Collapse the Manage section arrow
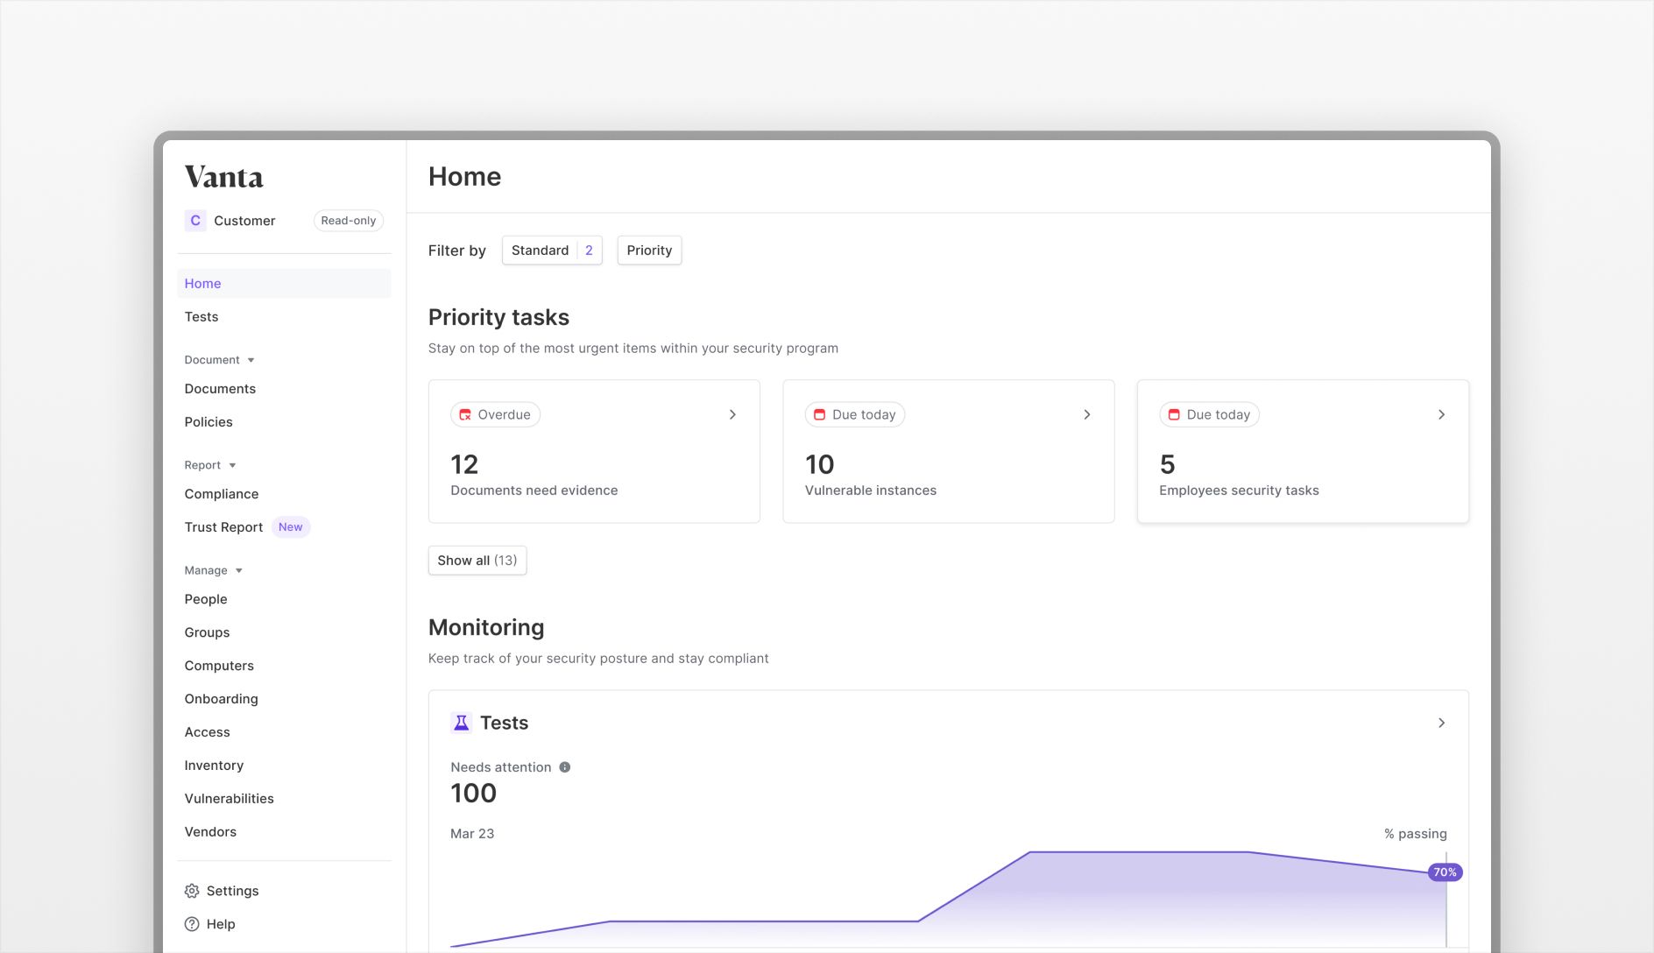 point(238,570)
